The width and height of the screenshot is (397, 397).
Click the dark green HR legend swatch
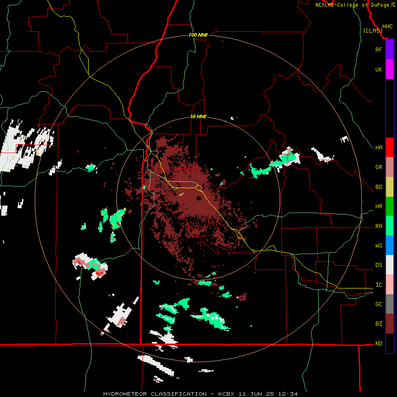(390, 206)
